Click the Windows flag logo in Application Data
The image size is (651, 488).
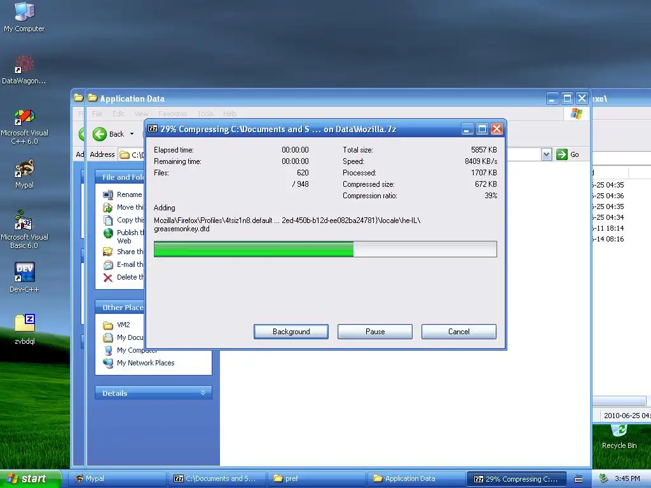(576, 114)
